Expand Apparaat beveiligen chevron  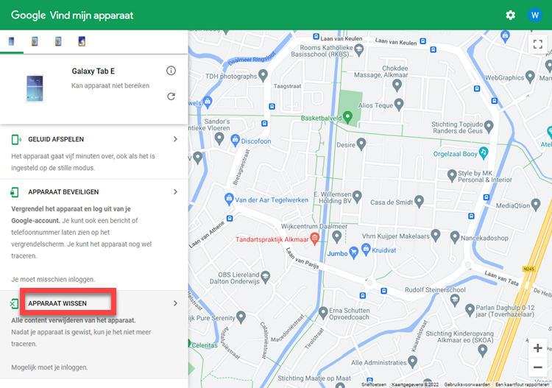175,192
